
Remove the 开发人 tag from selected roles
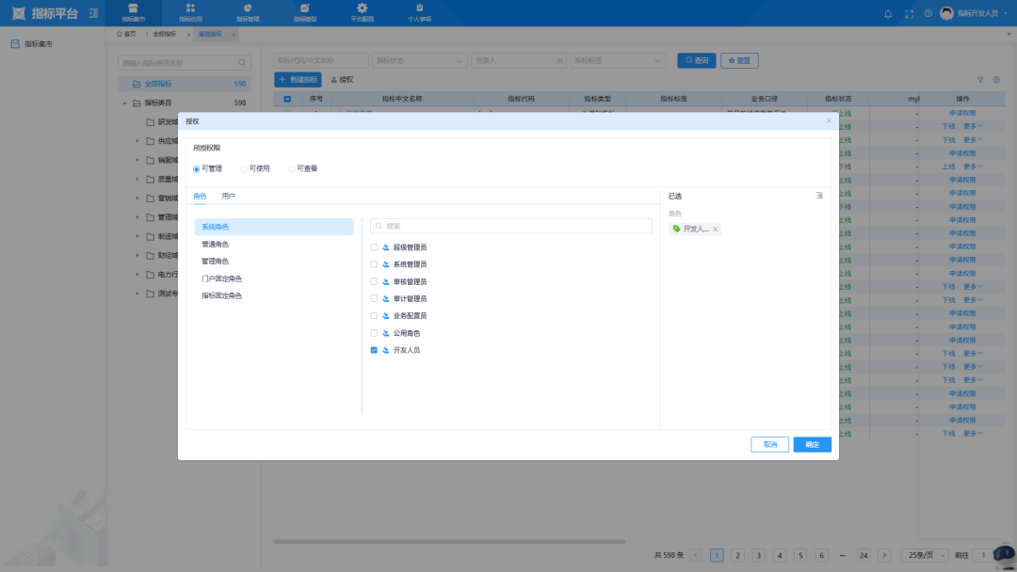point(716,230)
